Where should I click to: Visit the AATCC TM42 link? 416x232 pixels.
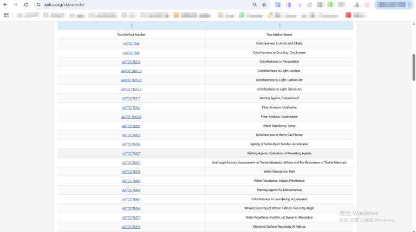point(131,181)
